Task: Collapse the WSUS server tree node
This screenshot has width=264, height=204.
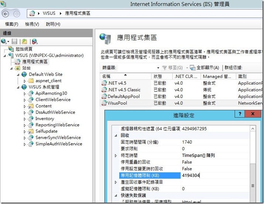Action: pyautogui.click(x=5, y=56)
